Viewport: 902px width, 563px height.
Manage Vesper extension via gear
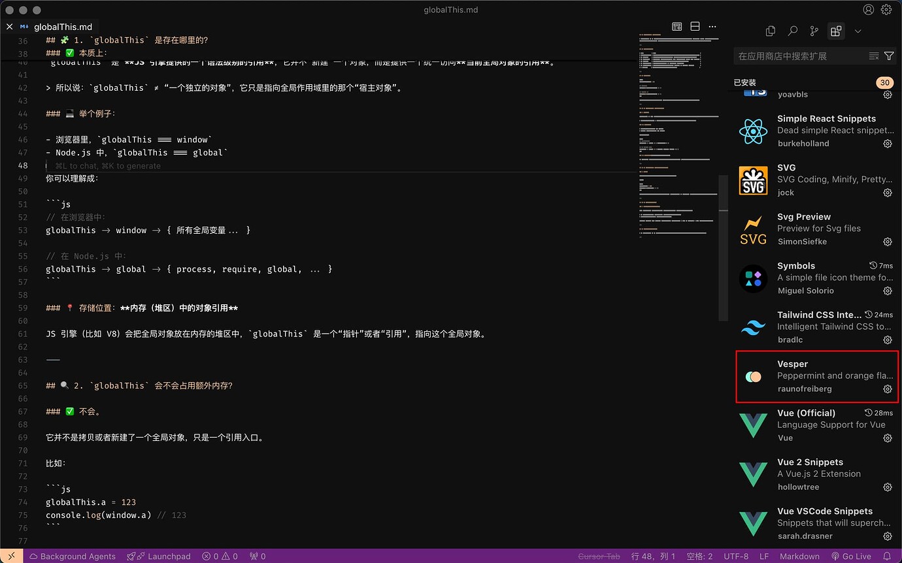point(888,389)
